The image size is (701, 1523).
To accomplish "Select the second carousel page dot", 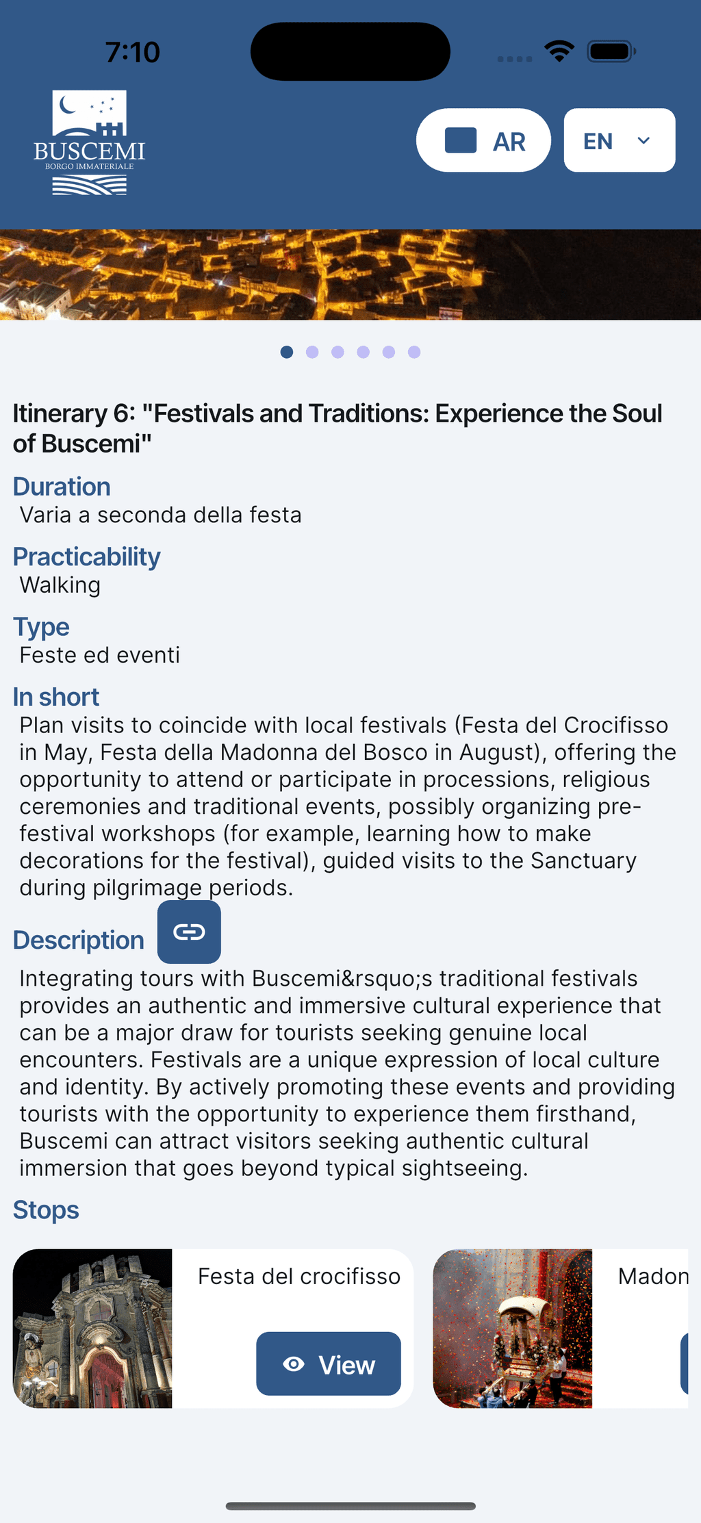I will tap(312, 352).
